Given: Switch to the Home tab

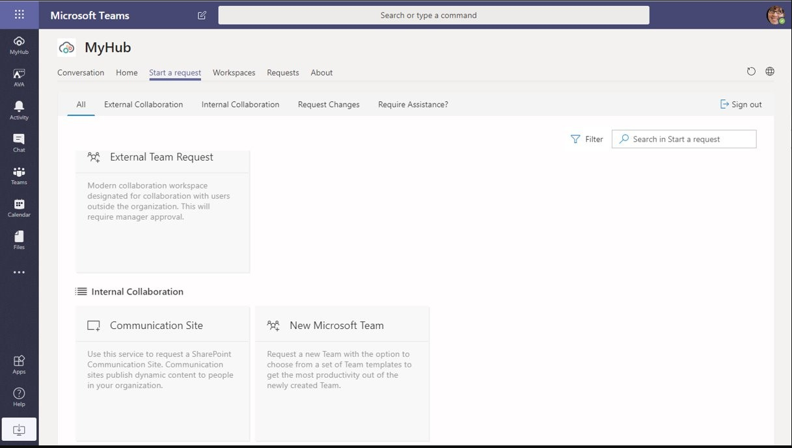Looking at the screenshot, I should coord(127,73).
